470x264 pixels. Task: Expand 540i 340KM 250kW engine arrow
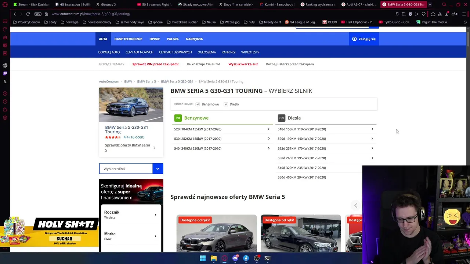(268, 148)
